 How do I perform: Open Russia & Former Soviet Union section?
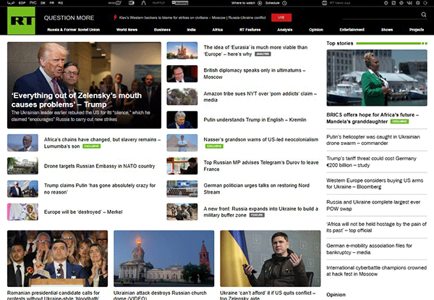pos(73,30)
